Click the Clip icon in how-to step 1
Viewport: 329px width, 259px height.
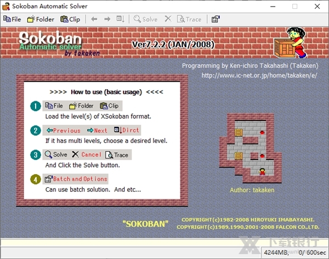(x=109, y=106)
